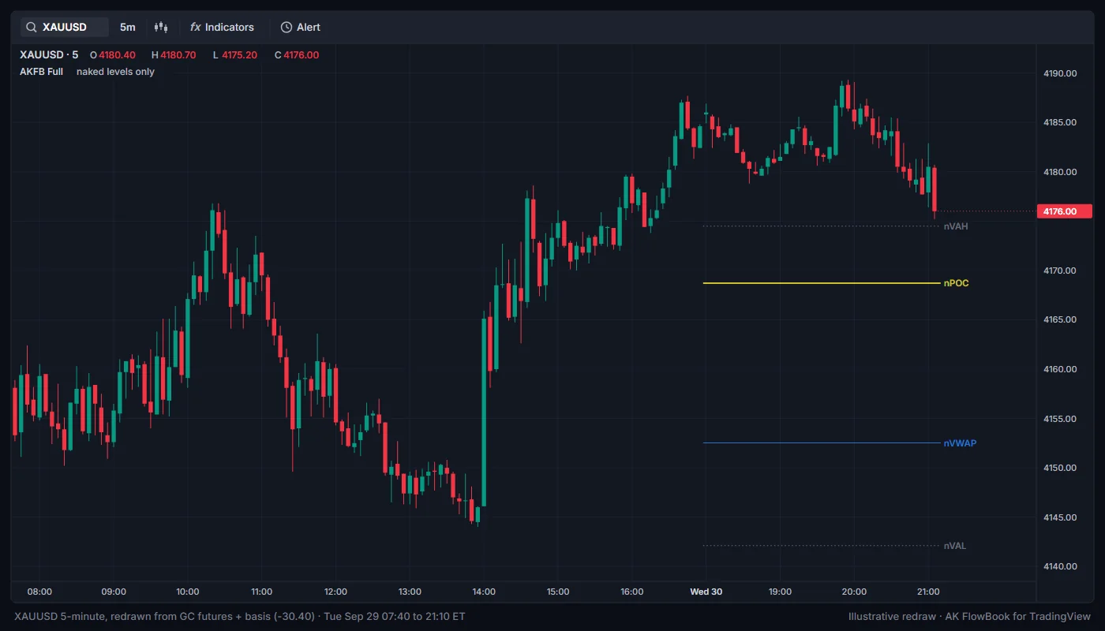Screen dimensions: 1105x631
Task: Create a new Alert
Action: [x=301, y=27]
